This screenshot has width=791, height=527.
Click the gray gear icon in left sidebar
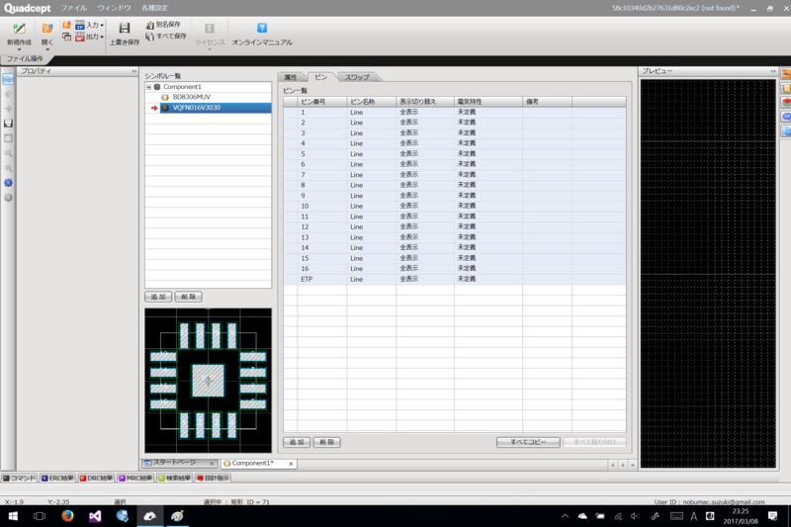coord(8,198)
